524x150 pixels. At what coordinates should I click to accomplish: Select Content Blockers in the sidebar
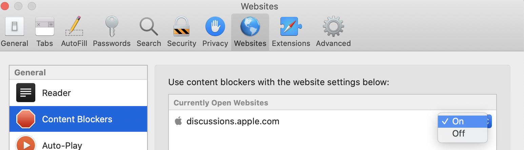point(77,119)
